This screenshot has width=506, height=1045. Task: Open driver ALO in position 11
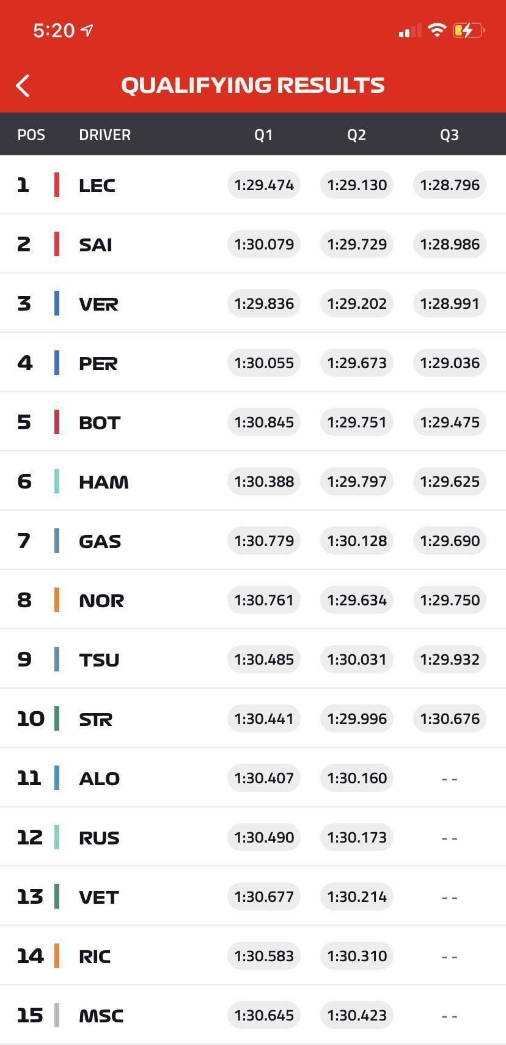(99, 778)
